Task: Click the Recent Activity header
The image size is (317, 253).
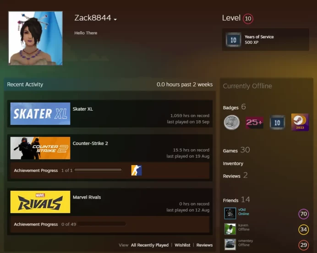Action: (25, 84)
